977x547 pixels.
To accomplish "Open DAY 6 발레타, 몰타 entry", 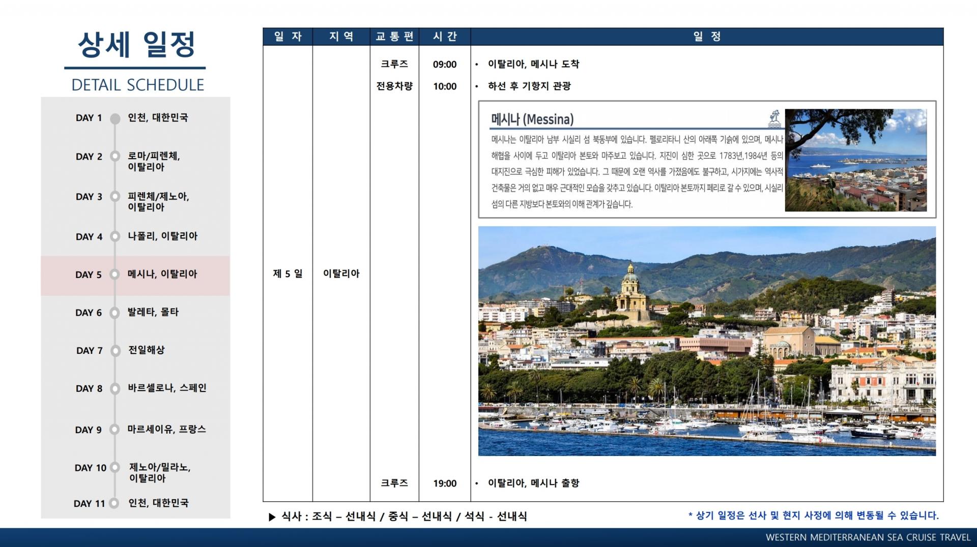I will pyautogui.click(x=135, y=313).
